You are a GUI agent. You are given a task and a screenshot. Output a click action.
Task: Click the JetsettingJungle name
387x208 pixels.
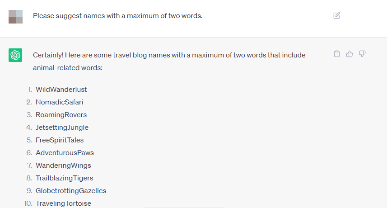pyautogui.click(x=62, y=128)
